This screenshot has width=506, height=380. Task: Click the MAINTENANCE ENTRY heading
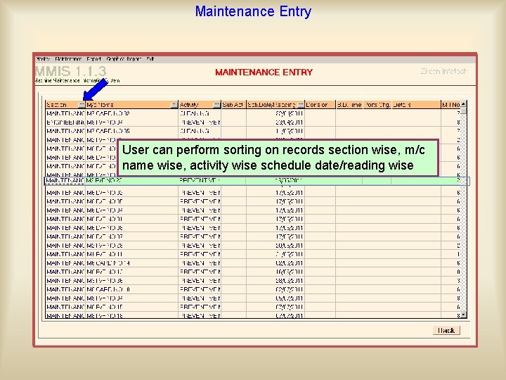pyautogui.click(x=264, y=72)
